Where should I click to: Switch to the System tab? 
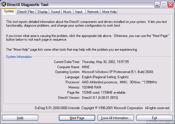(x=9, y=11)
